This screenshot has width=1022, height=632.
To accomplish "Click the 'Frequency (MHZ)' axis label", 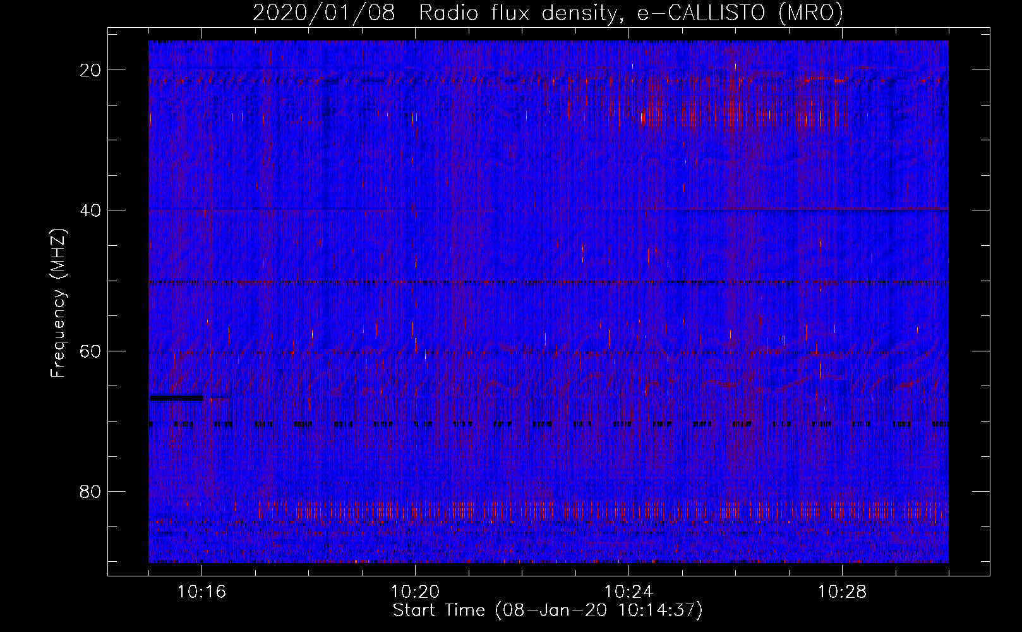I will click(58, 303).
